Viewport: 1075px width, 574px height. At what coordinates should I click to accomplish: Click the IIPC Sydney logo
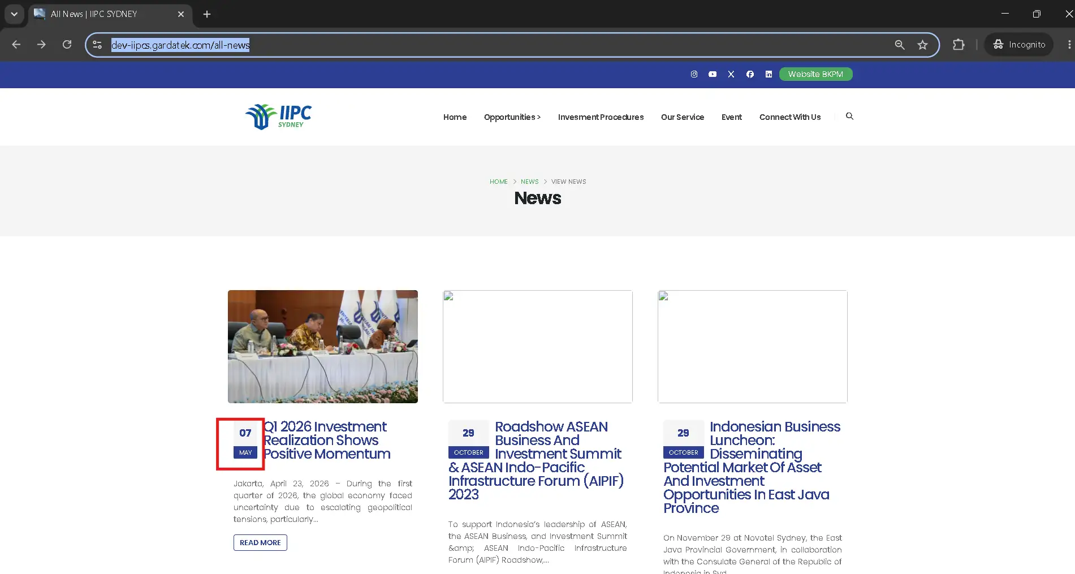click(x=278, y=117)
